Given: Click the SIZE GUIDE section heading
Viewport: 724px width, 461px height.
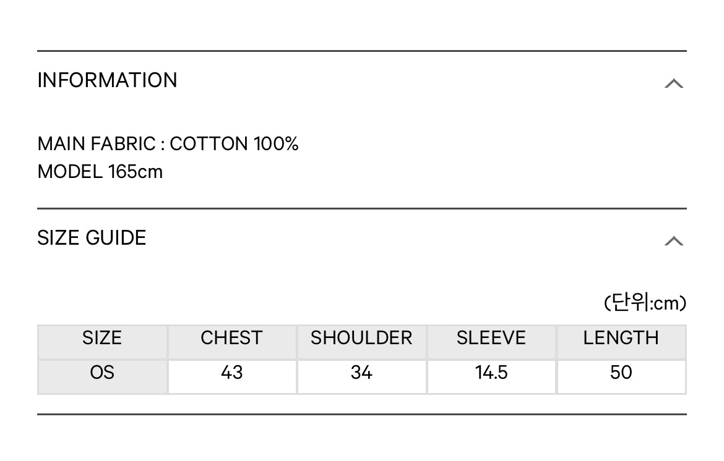Looking at the screenshot, I should [92, 238].
